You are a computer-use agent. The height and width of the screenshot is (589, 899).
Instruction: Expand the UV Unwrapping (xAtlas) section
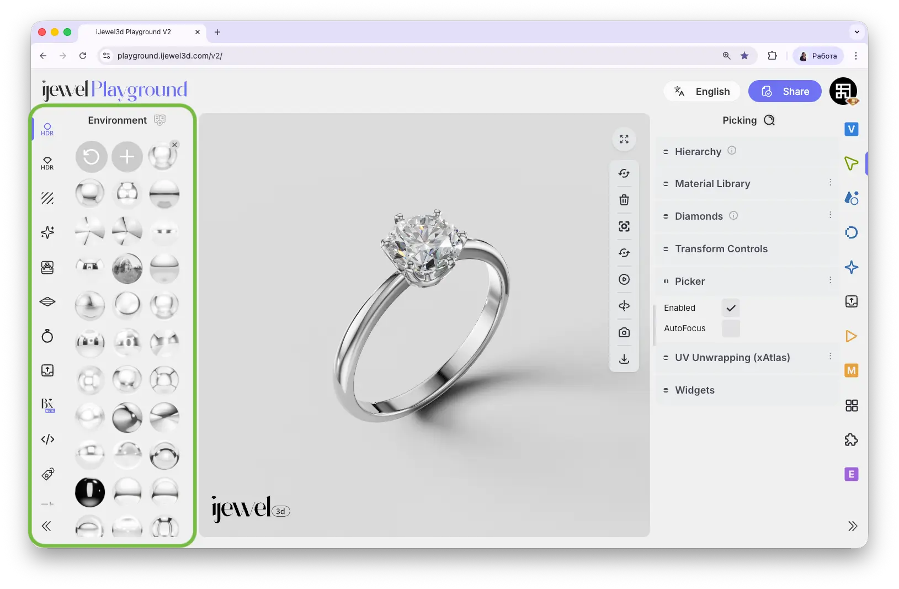click(x=747, y=358)
